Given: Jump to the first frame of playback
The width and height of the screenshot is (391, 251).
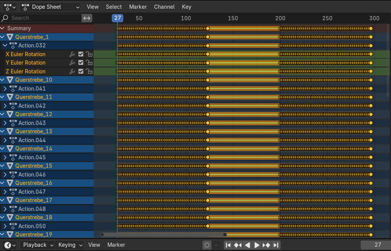Looking at the screenshot, I should click(228, 245).
